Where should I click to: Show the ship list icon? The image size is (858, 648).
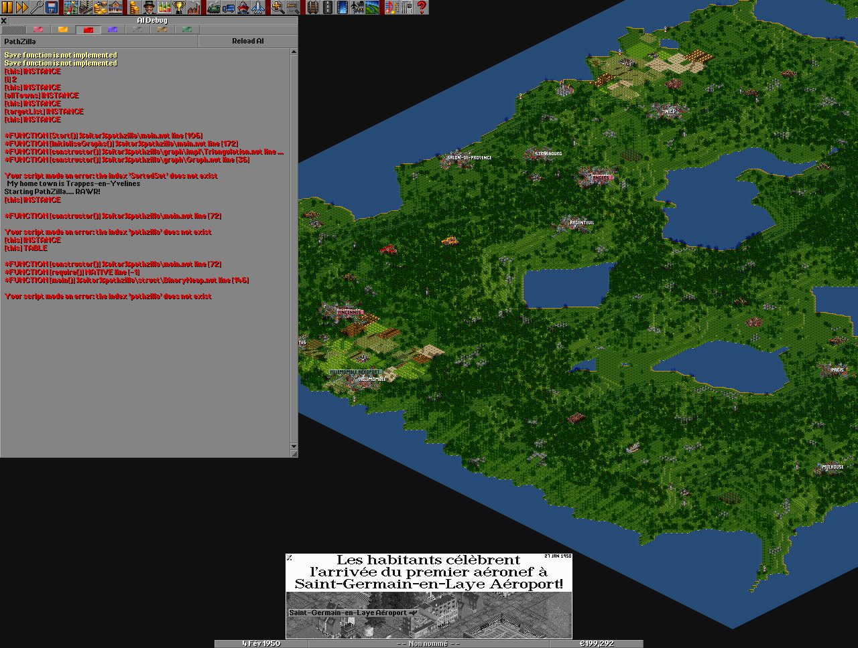pos(243,7)
